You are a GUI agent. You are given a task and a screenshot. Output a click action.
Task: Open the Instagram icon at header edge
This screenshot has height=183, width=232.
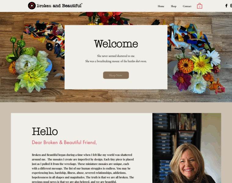click(231, 6)
